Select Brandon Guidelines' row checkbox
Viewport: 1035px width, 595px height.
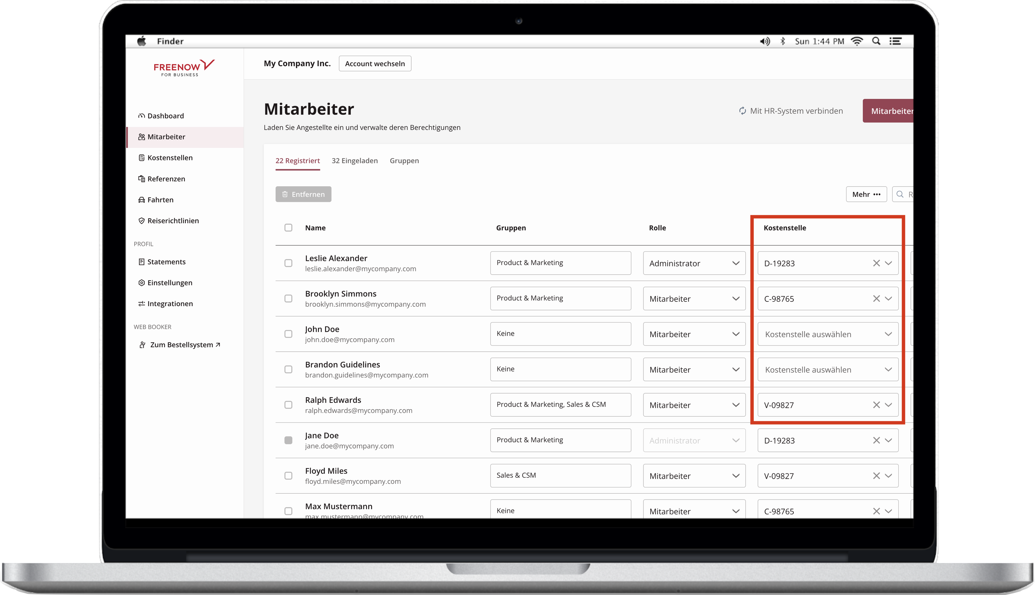pyautogui.click(x=288, y=369)
